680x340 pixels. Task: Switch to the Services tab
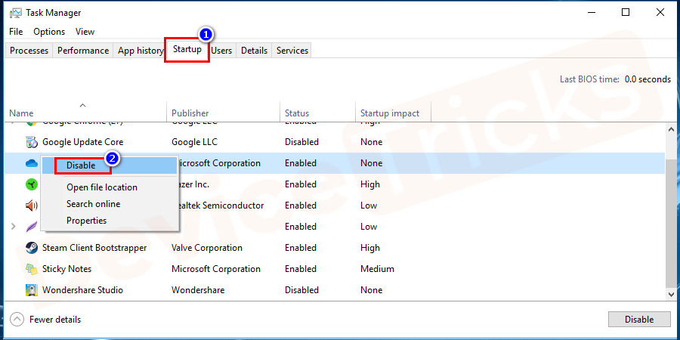pos(292,51)
